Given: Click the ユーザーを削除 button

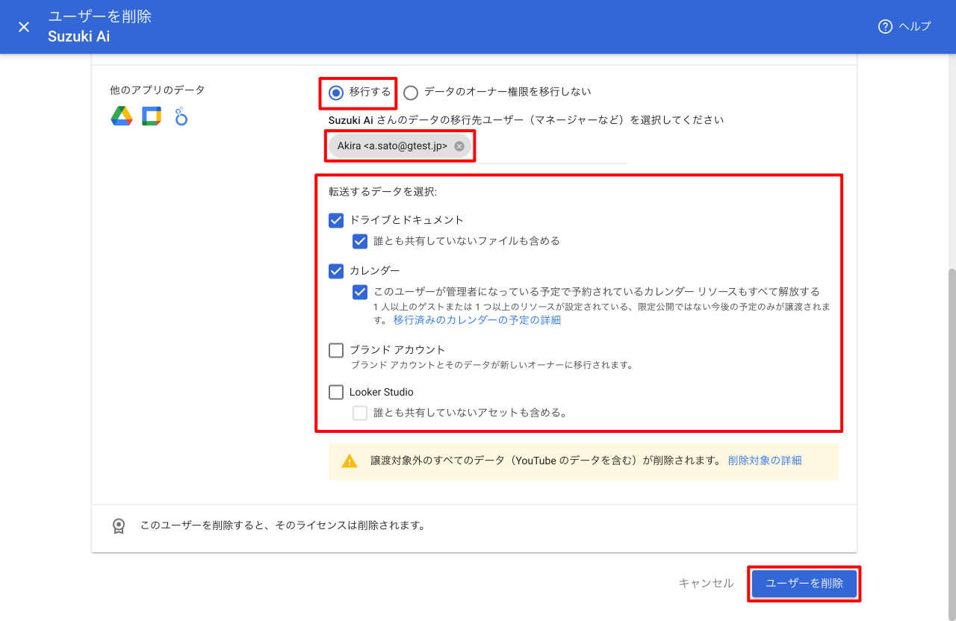Looking at the screenshot, I should [x=804, y=584].
